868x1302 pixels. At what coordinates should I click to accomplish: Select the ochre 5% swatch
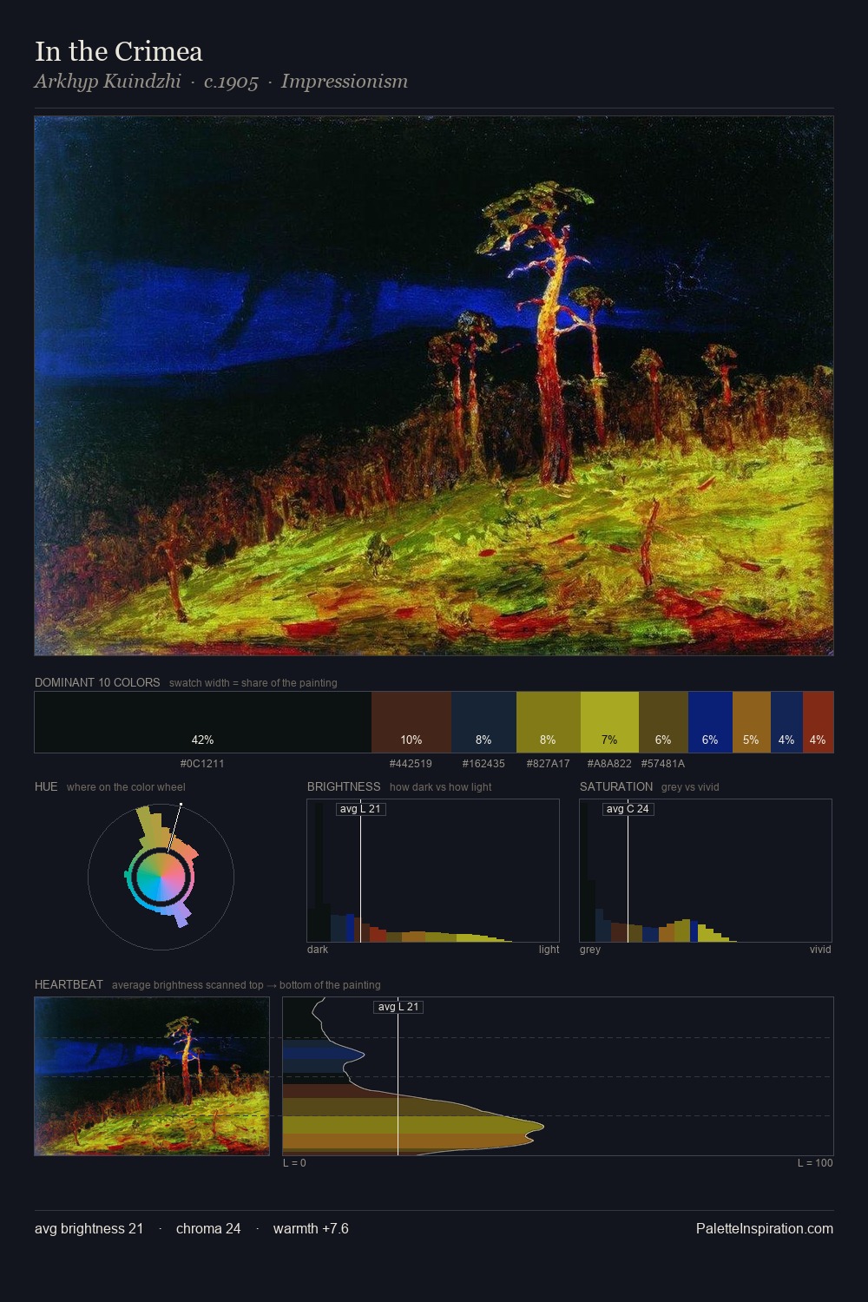point(752,721)
